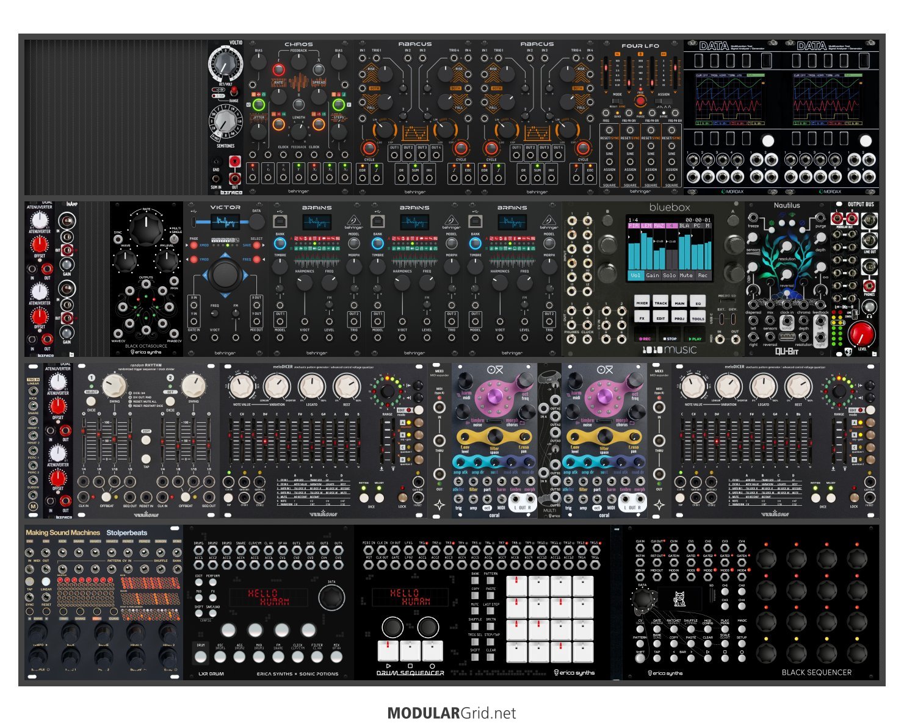The image size is (904, 726).
Task: Click the FEEDBACK knob on Chaos
Action: click(x=298, y=62)
